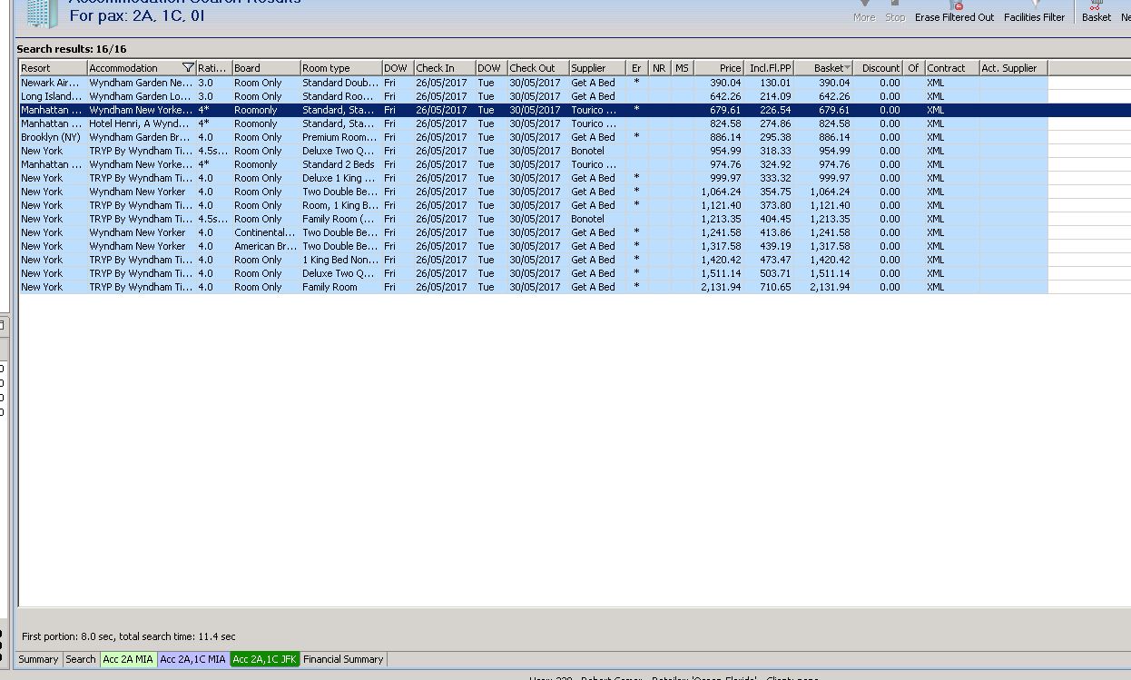The height and width of the screenshot is (680, 1131).
Task: Click the Wyndham Garden Br... accommodation cell
Action: point(142,137)
